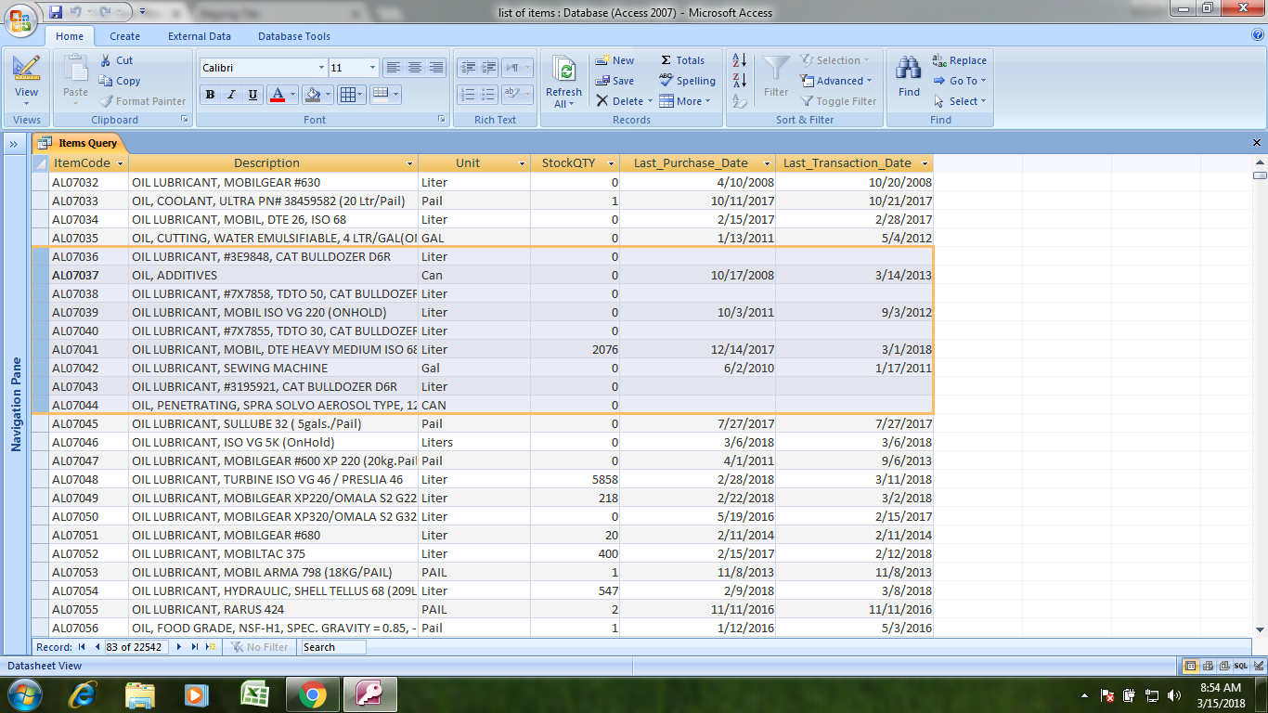Screen dimensions: 1268x713
Task: Sort Ascending A to Z
Action: tap(740, 60)
